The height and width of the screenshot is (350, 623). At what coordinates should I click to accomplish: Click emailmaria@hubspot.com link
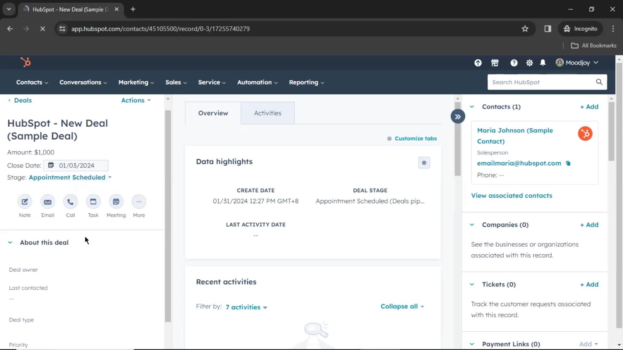(x=519, y=163)
